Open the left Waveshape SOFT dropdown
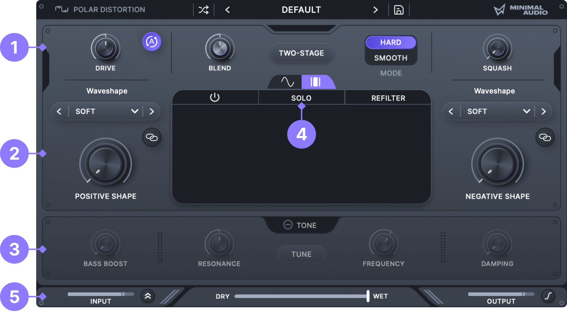The width and height of the screenshot is (567, 315). [x=135, y=111]
